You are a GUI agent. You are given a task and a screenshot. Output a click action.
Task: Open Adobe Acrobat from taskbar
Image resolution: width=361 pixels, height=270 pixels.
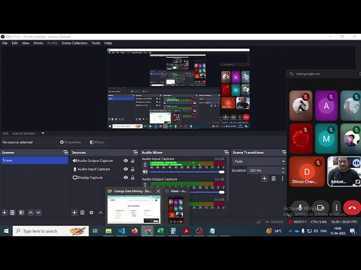186,231
